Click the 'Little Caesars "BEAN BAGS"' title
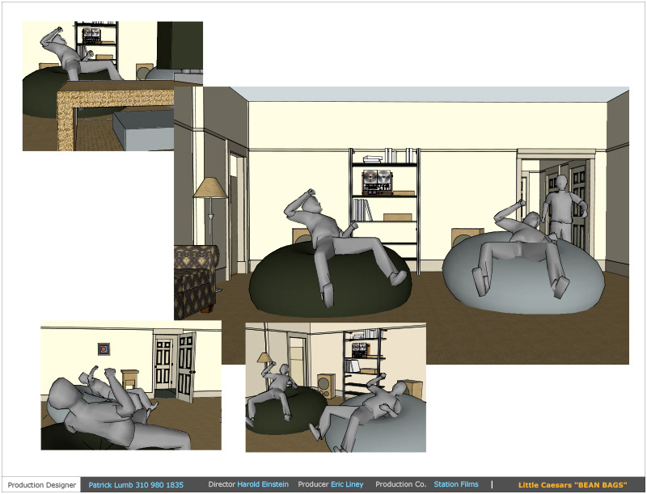 (x=573, y=485)
